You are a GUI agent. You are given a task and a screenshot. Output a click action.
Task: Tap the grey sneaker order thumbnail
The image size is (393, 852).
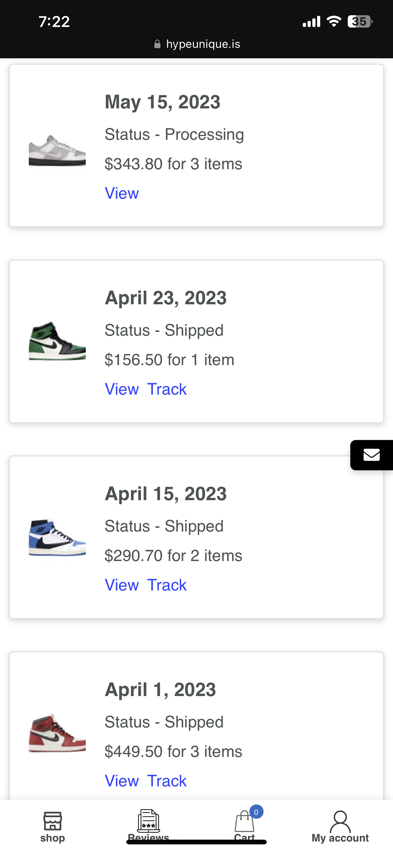click(x=57, y=151)
